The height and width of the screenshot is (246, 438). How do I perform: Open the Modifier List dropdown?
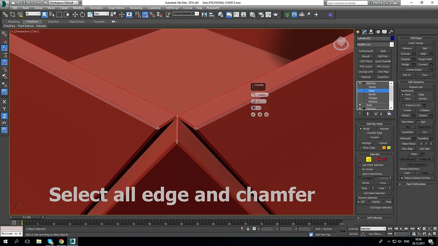click(375, 44)
